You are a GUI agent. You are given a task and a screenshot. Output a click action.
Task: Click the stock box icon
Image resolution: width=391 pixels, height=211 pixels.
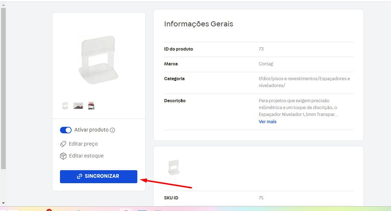point(63,156)
